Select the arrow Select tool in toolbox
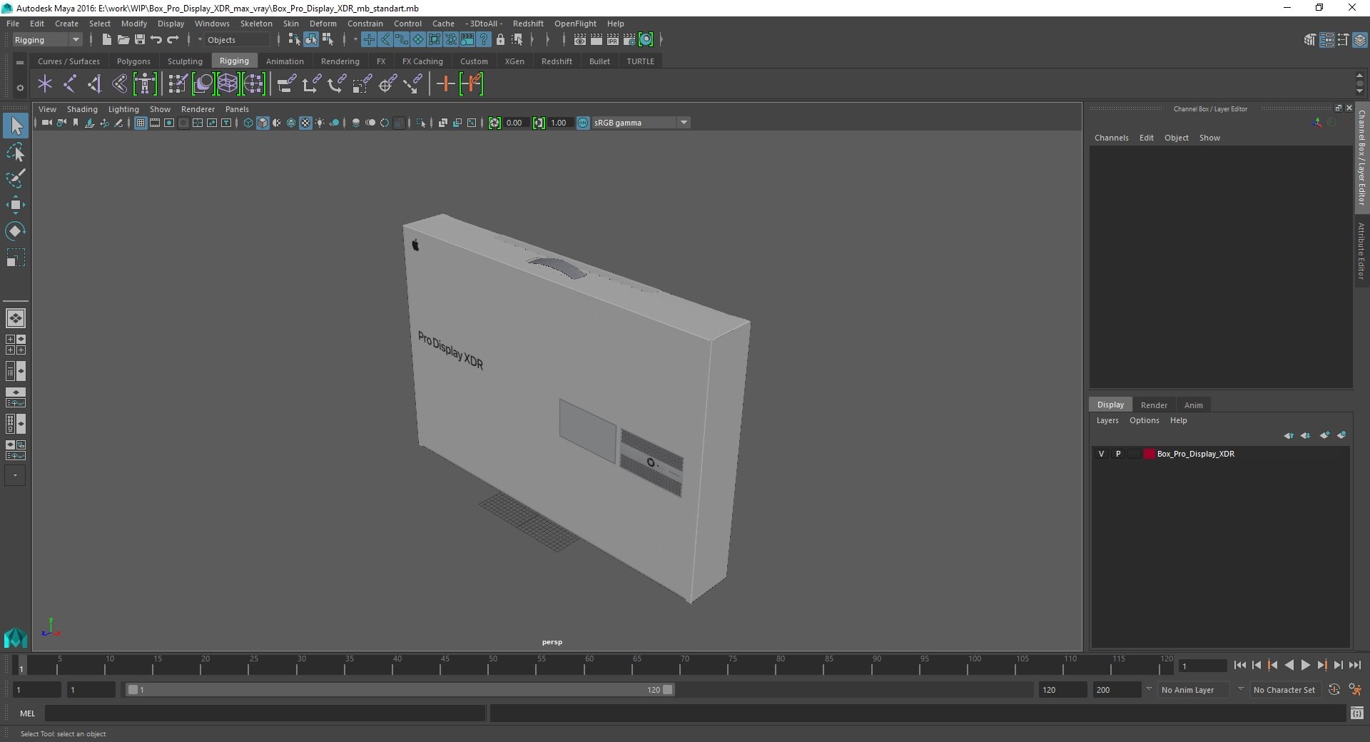1370x742 pixels. tap(16, 126)
